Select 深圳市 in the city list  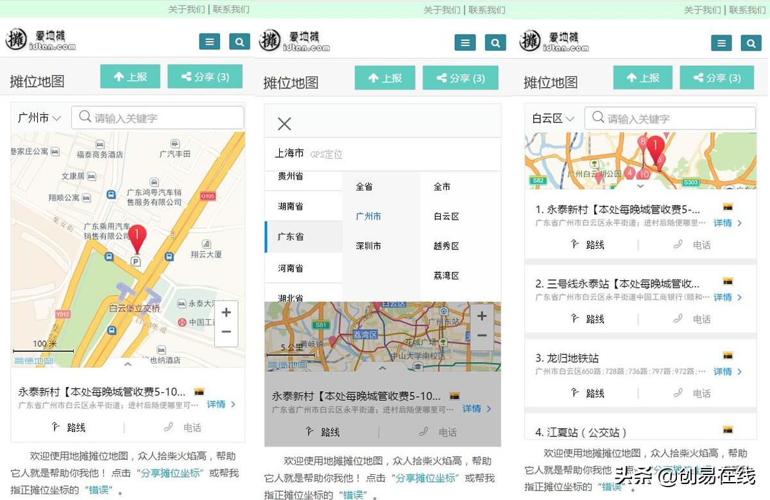point(368,246)
